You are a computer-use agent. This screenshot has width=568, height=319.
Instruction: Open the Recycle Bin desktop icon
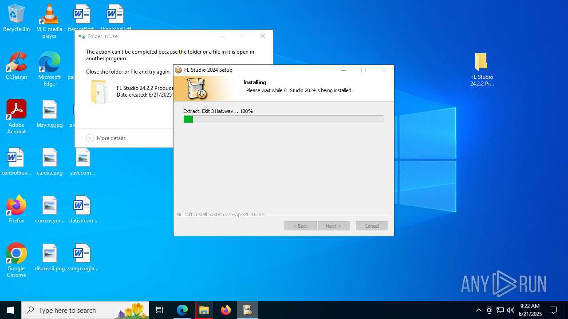coord(16,19)
